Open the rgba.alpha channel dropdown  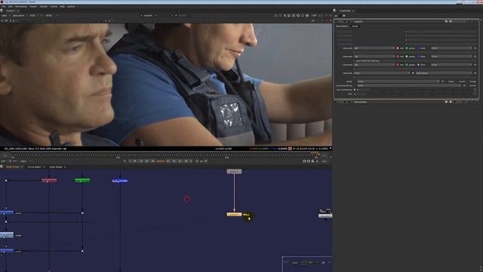[443, 73]
